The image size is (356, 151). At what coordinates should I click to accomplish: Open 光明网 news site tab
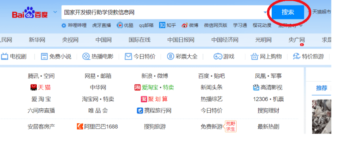(x=263, y=40)
